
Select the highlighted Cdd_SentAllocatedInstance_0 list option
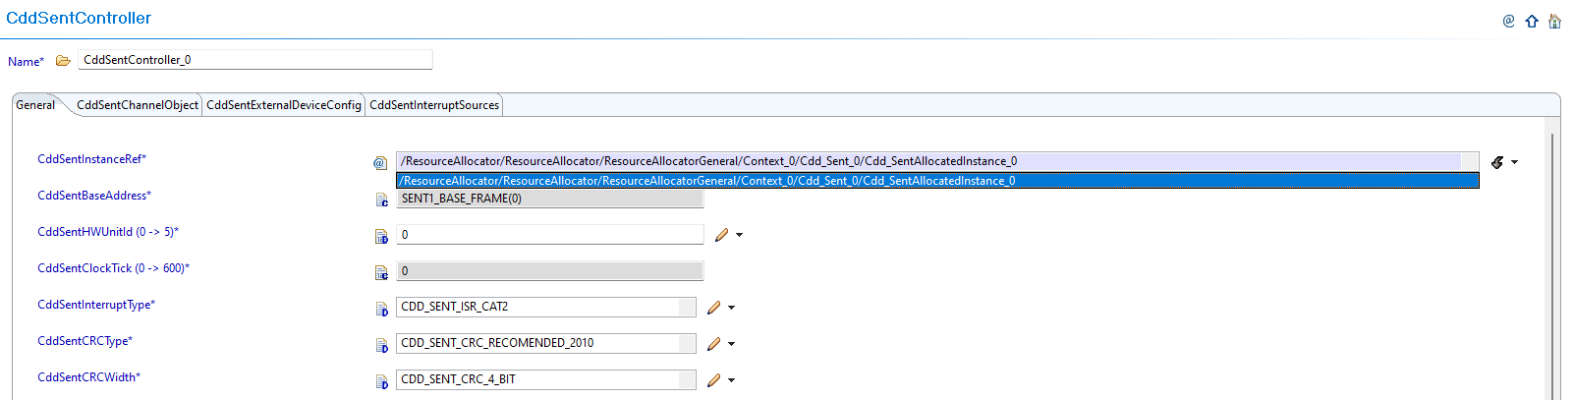point(936,181)
